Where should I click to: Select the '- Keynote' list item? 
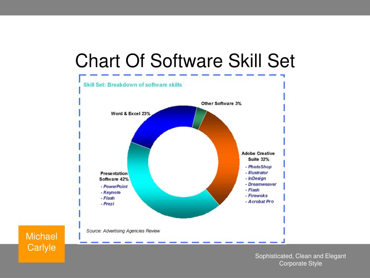click(111, 193)
